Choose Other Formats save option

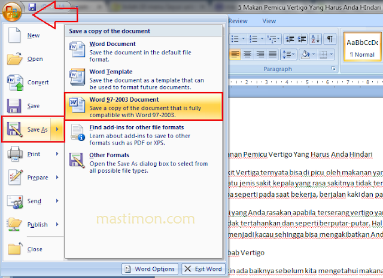pyautogui.click(x=144, y=162)
